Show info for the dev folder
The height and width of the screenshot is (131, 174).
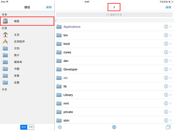point(166,61)
